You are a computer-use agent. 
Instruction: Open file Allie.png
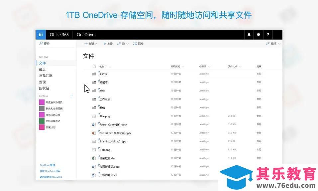pyautogui.click(x=105, y=116)
